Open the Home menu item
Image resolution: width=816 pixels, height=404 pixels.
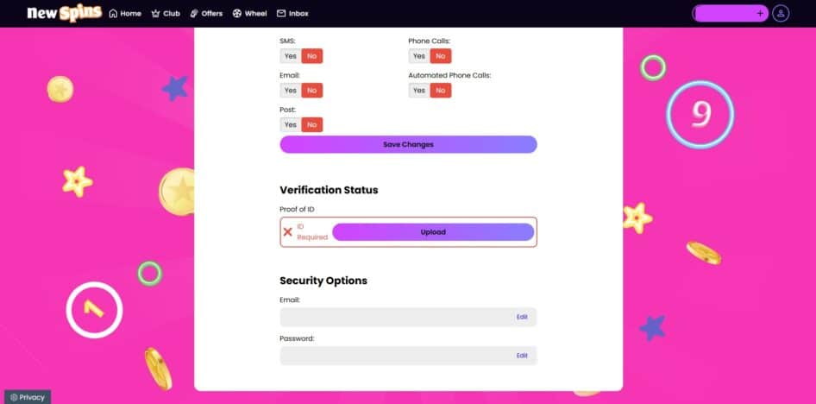coord(125,14)
